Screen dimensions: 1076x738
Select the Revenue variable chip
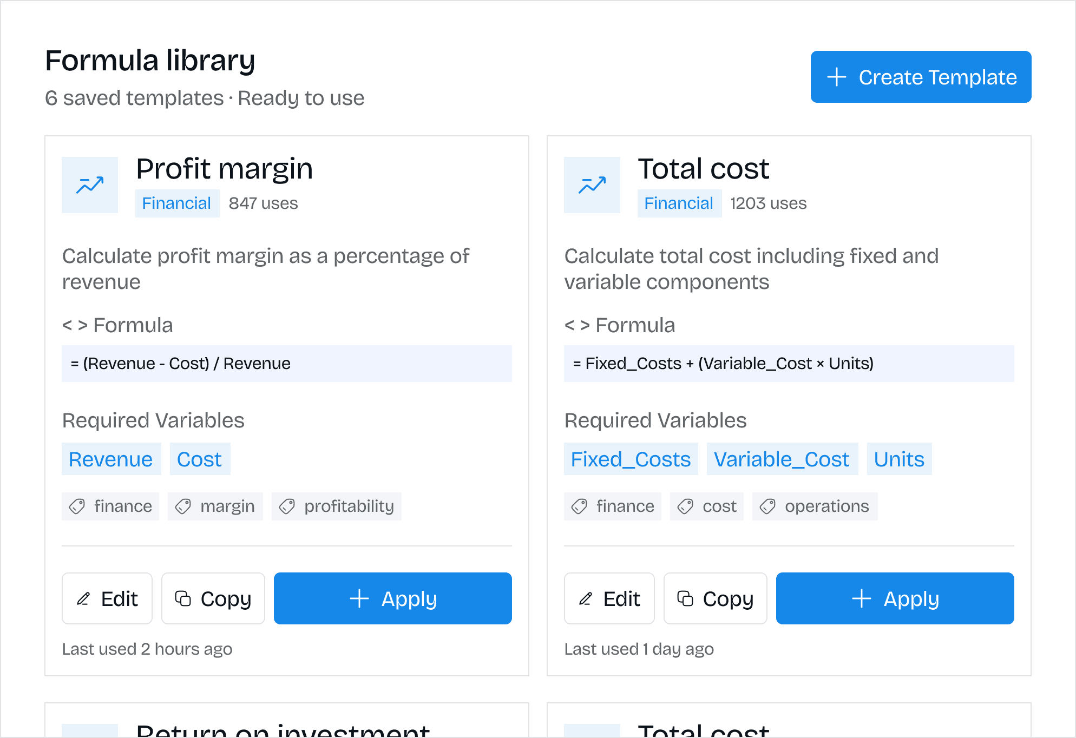tap(111, 459)
